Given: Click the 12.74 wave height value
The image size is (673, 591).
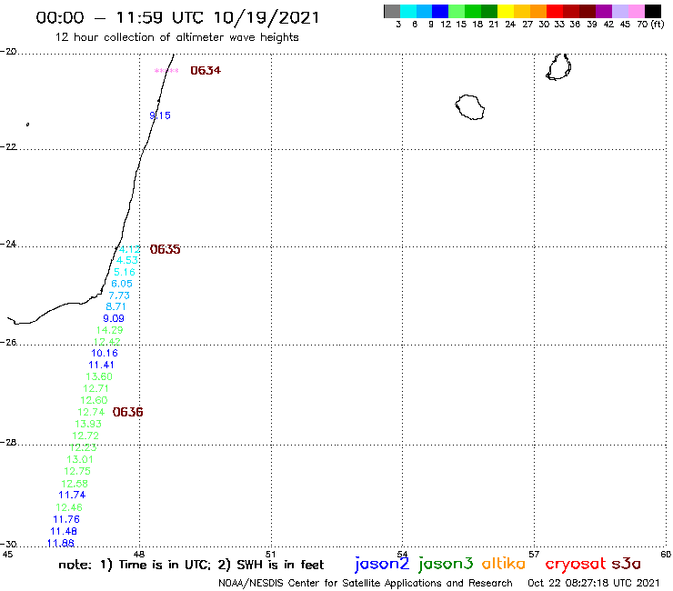Looking at the screenshot, I should (91, 412).
